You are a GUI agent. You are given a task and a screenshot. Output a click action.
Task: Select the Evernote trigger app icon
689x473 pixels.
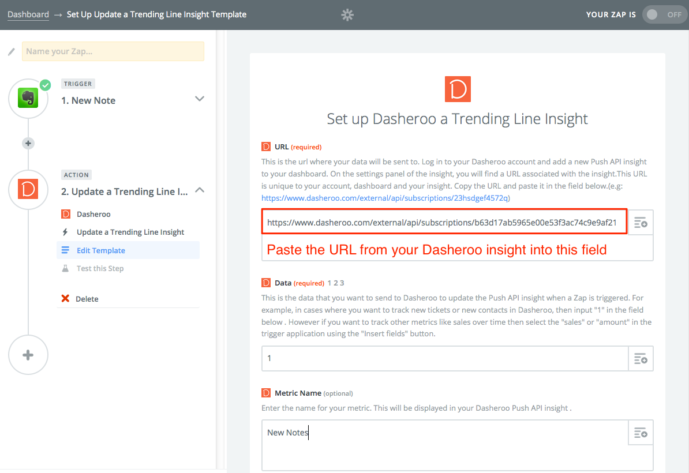pyautogui.click(x=28, y=99)
